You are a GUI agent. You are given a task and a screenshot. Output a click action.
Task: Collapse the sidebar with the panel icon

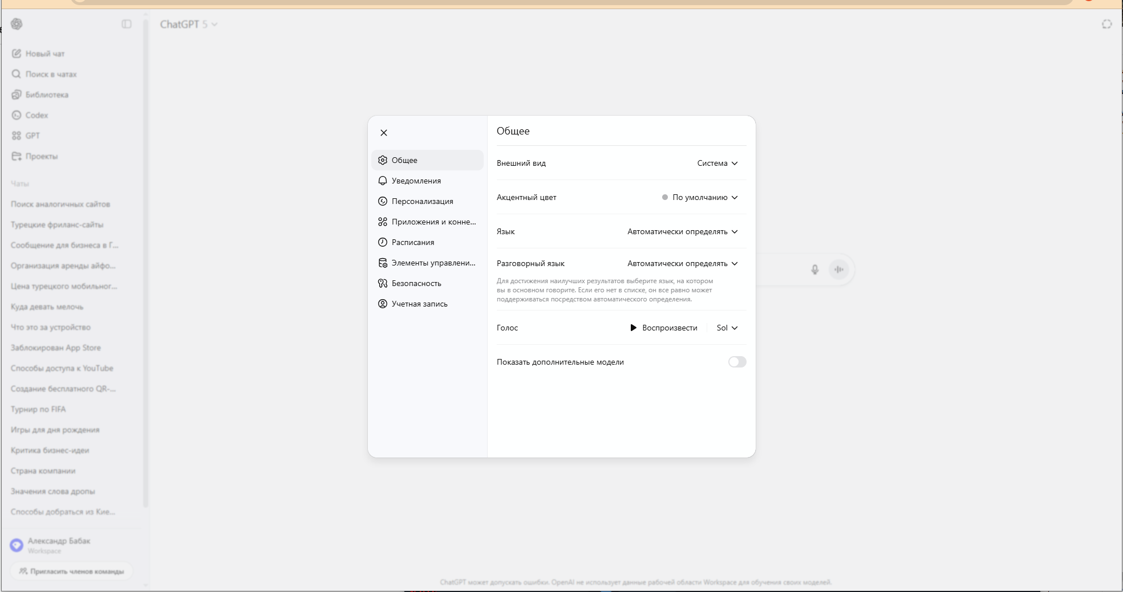(127, 25)
